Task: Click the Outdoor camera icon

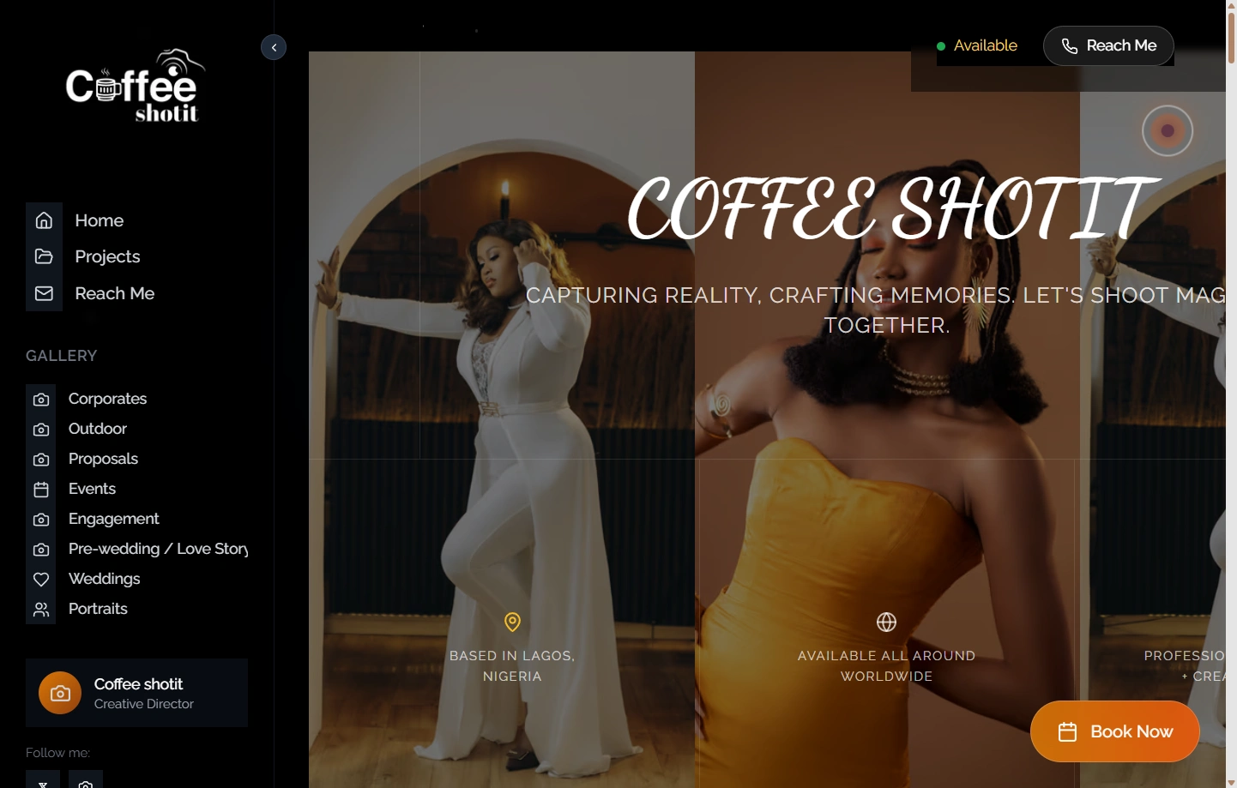Action: [x=41, y=429]
